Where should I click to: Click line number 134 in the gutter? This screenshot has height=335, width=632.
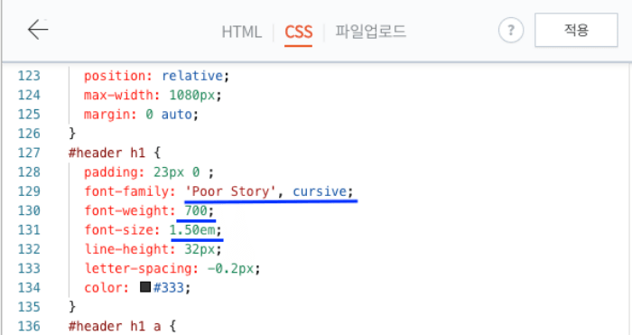pos(29,287)
